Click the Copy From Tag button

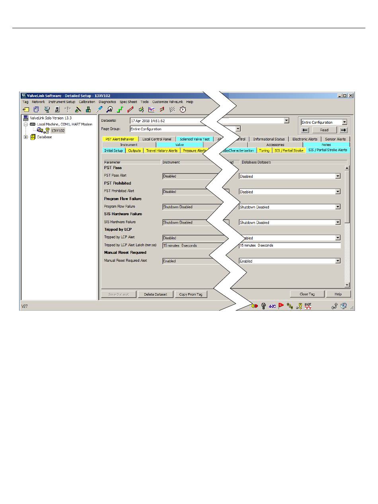(191, 294)
